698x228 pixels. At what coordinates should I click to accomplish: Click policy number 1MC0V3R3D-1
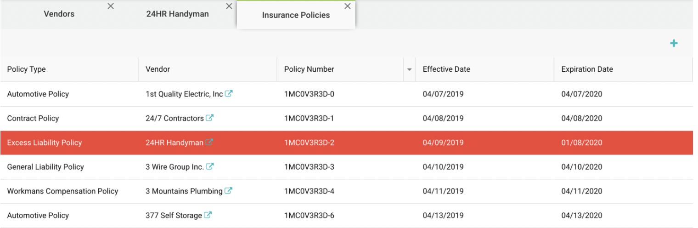click(x=309, y=118)
